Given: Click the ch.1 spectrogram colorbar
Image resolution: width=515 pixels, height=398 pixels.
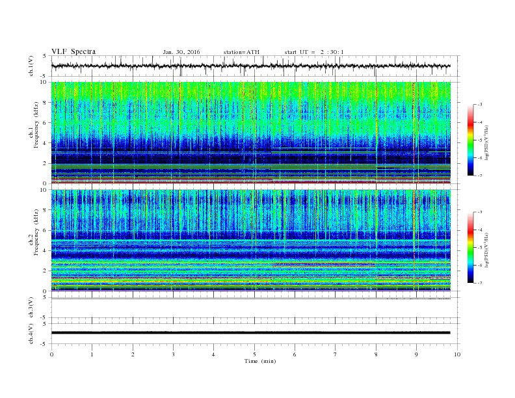Looking at the screenshot, I should click(470, 140).
